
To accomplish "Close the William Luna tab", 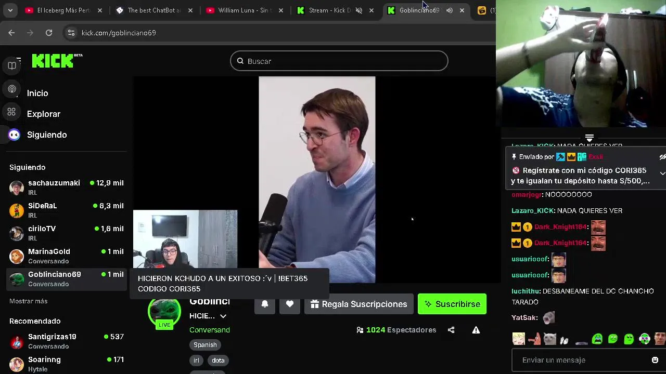I will pos(281,10).
